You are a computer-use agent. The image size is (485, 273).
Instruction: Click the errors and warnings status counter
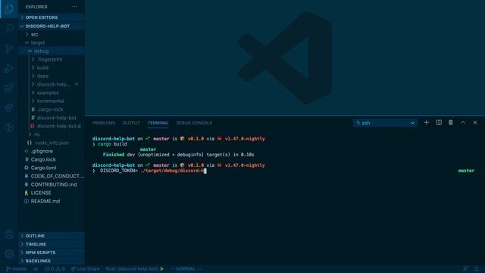point(55,268)
